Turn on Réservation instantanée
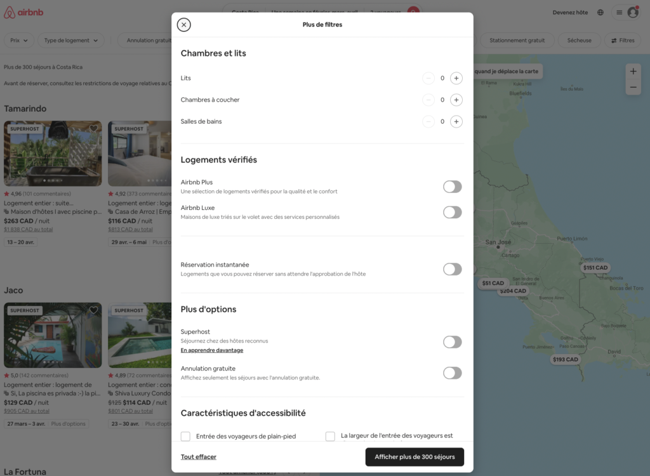 coord(452,269)
